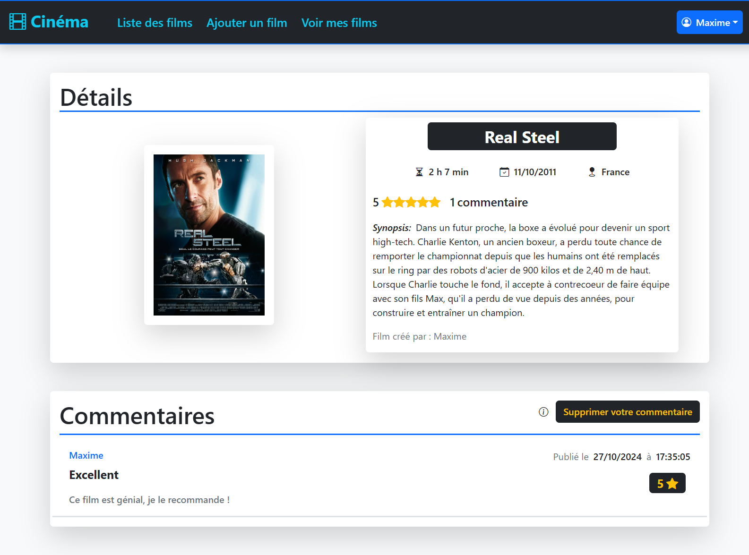Click the Détails heading
The width and height of the screenshot is (749, 555).
(96, 97)
